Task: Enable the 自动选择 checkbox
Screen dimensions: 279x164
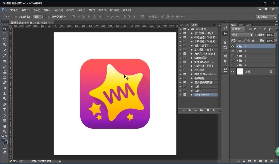Action: pyautogui.click(x=16, y=17)
